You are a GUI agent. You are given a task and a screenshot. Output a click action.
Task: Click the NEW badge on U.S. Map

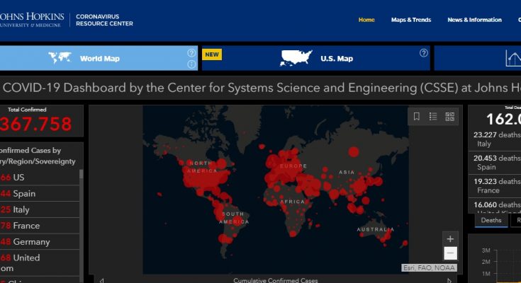click(212, 54)
